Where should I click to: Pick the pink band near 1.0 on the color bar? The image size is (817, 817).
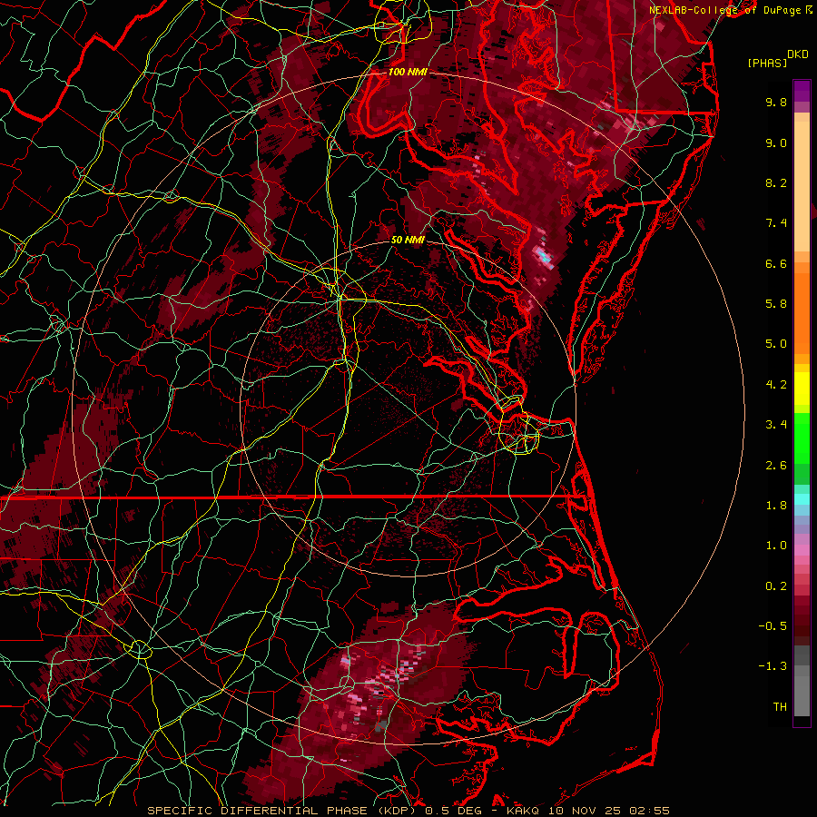(802, 550)
